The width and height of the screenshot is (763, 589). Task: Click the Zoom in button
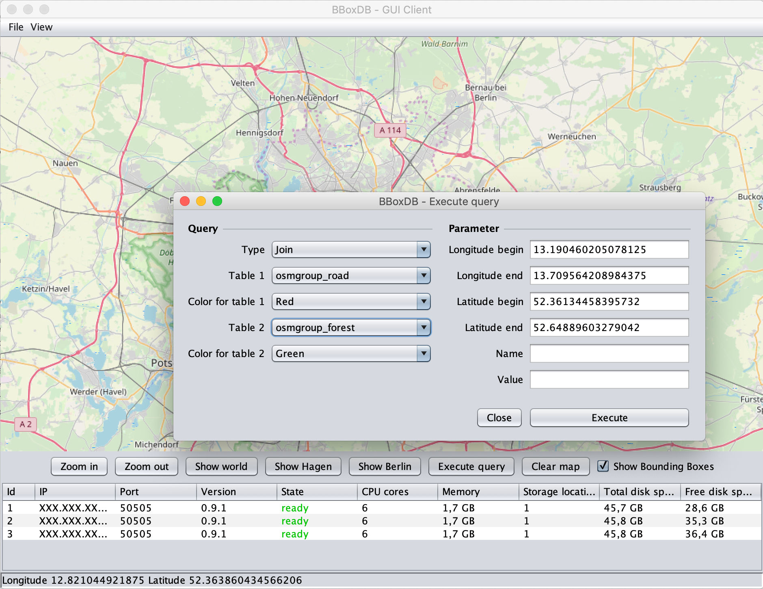79,466
